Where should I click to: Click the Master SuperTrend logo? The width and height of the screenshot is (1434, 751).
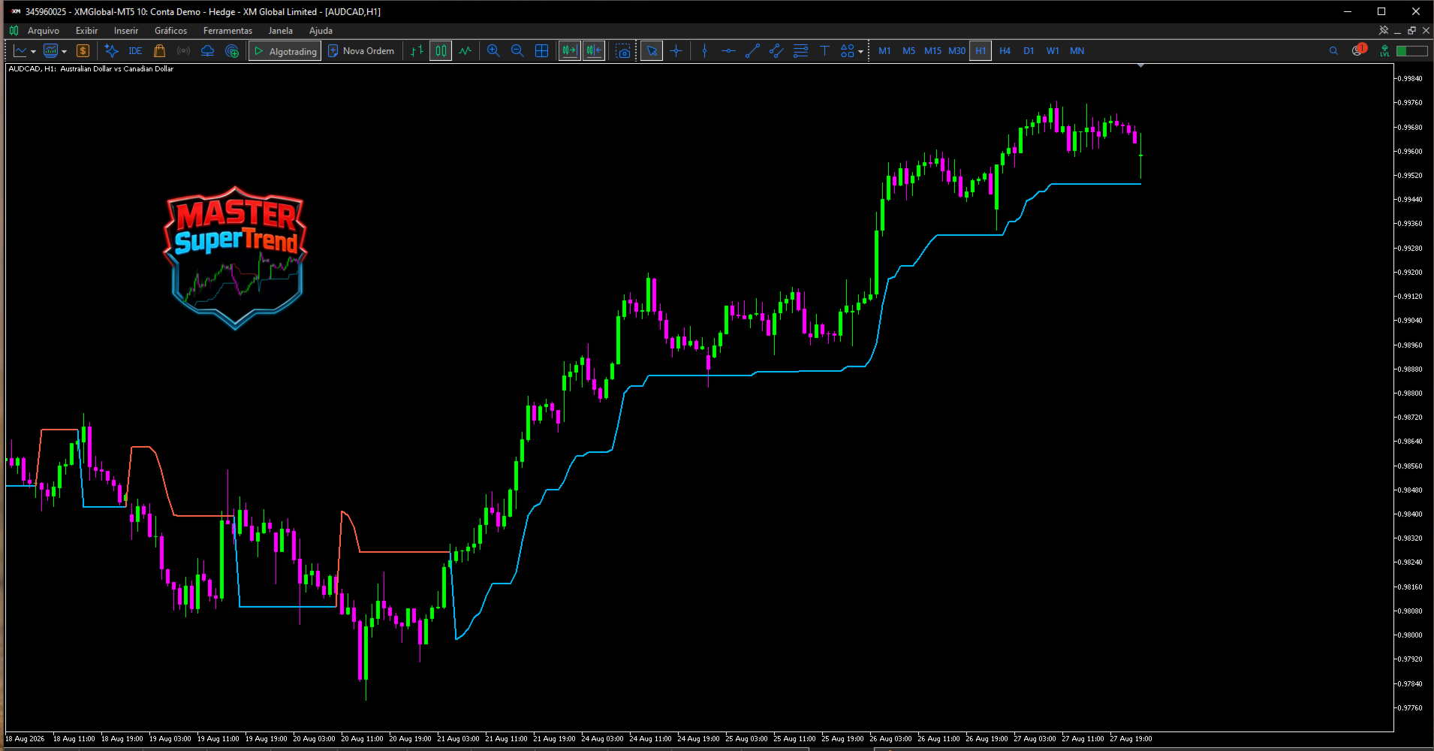tap(236, 258)
